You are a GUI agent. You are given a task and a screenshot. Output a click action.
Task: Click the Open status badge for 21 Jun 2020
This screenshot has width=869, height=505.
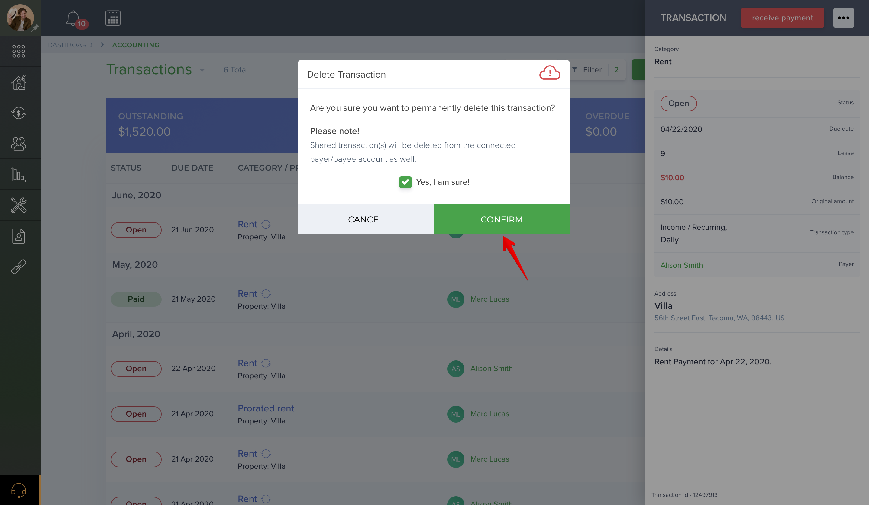pos(136,230)
